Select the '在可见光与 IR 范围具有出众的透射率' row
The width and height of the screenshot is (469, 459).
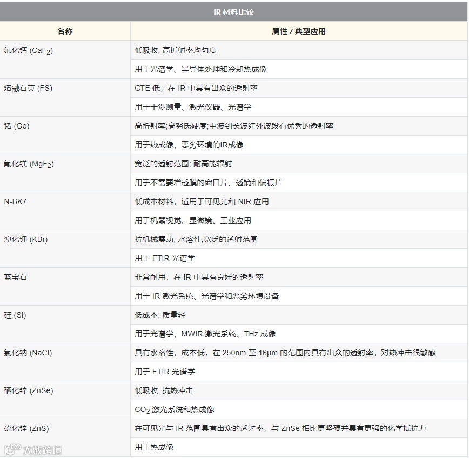[299, 428]
